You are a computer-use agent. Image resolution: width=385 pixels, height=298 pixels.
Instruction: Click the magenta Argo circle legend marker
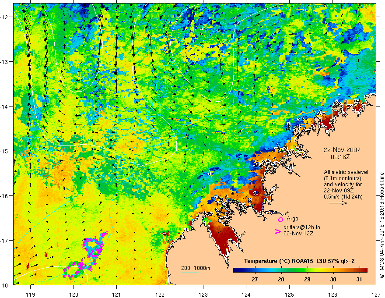[x=280, y=220]
